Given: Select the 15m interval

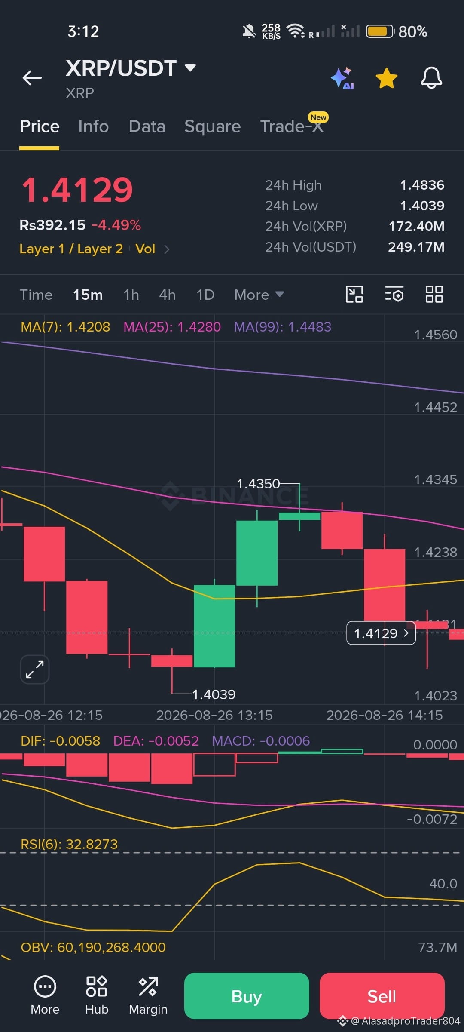Looking at the screenshot, I should (88, 295).
